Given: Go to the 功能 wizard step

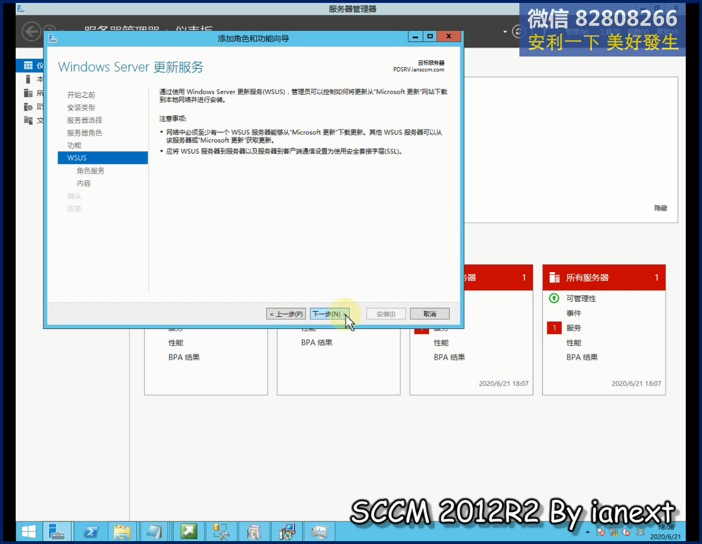Looking at the screenshot, I should pyautogui.click(x=74, y=146).
